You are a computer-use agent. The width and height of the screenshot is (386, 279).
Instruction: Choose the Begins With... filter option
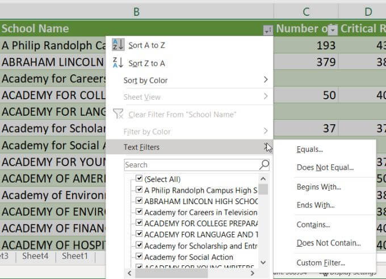[x=318, y=187]
